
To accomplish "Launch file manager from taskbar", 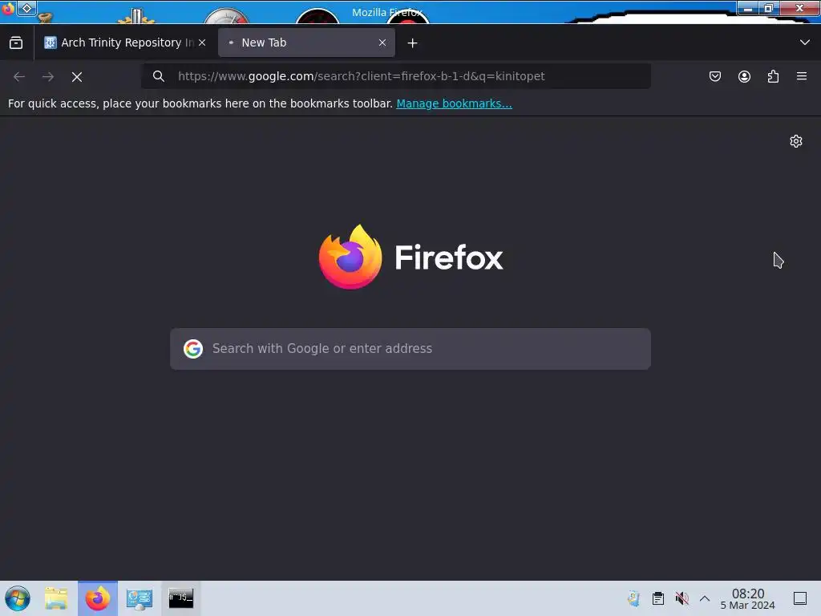I will 56,598.
